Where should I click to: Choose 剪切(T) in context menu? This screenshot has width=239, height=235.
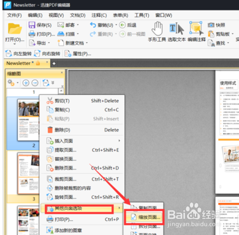point(82,101)
